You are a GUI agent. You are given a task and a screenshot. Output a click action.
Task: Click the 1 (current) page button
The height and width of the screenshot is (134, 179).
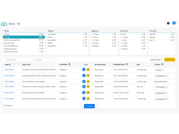click(x=89, y=106)
